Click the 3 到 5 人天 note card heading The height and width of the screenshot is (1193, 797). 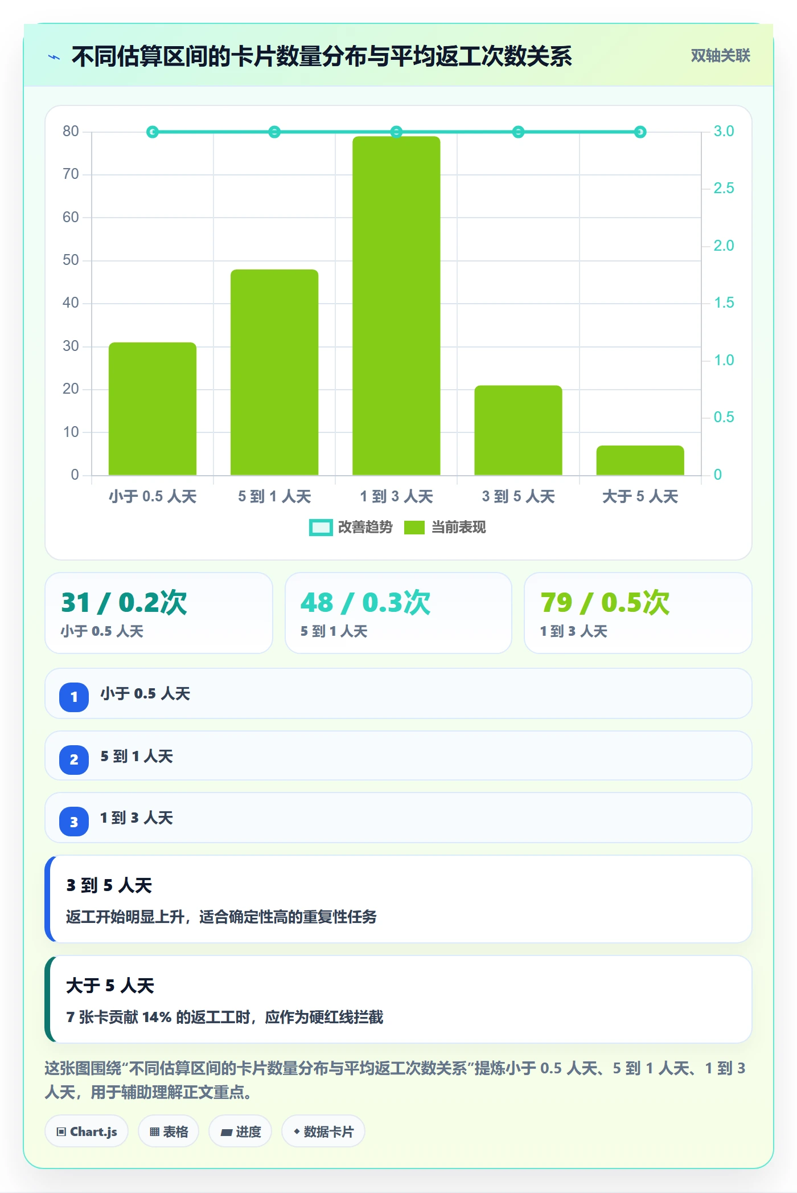point(109,885)
